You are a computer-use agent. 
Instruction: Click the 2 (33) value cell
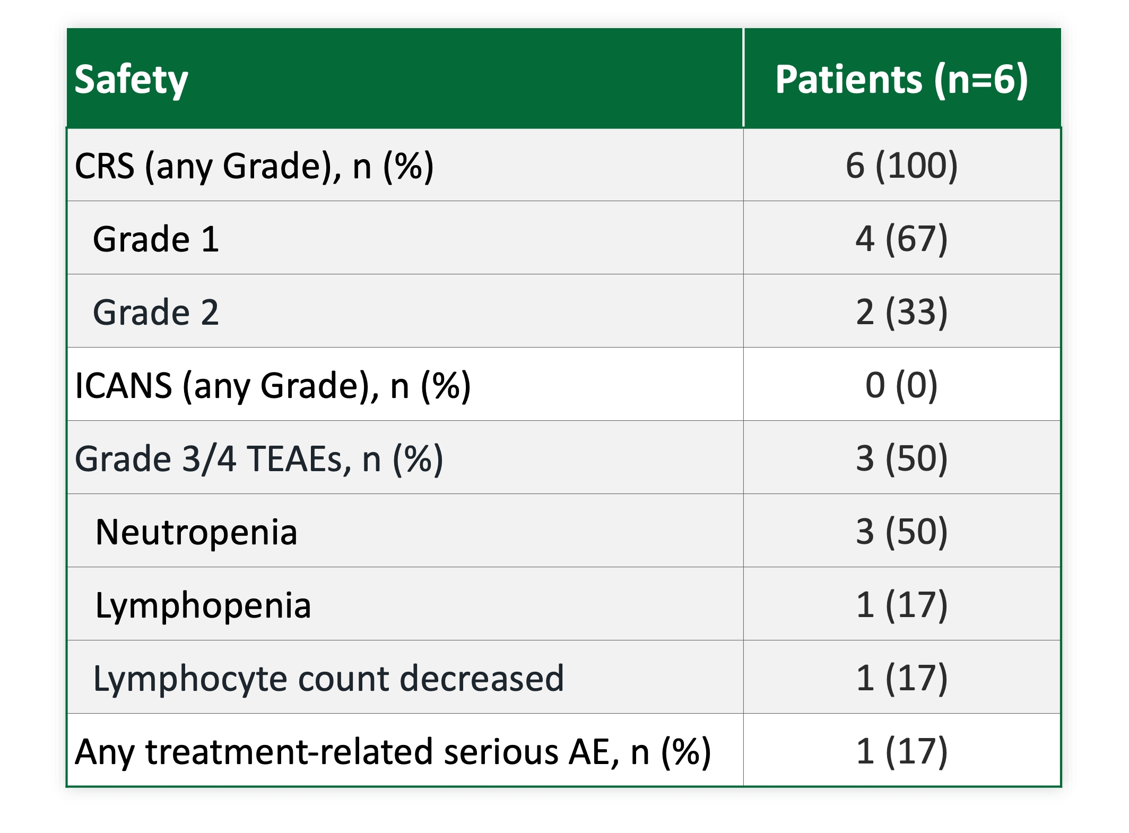[901, 312]
